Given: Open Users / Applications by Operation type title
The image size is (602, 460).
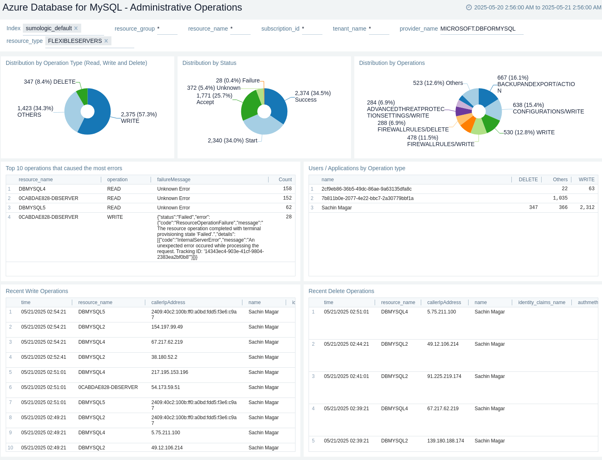Looking at the screenshot, I should pos(357,168).
